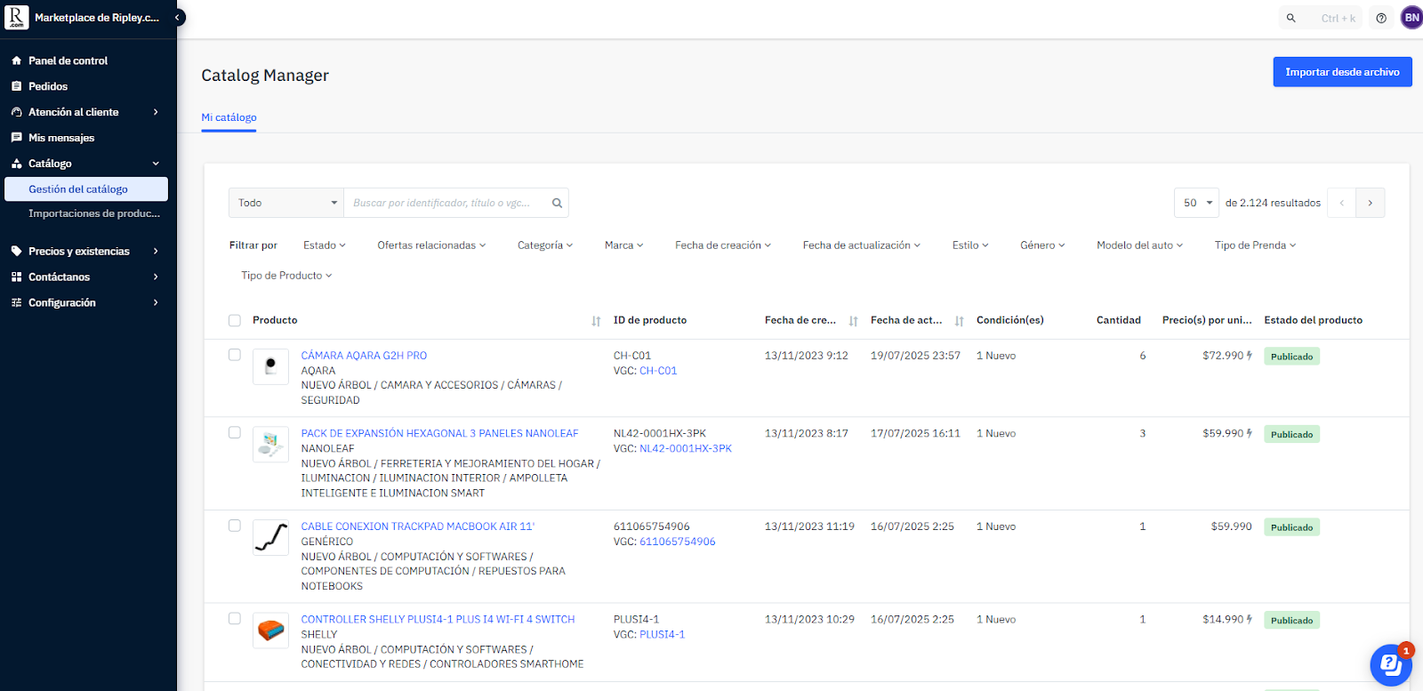The height and width of the screenshot is (691, 1423).
Task: Open the Todo search scope dropdown
Action: pos(286,203)
